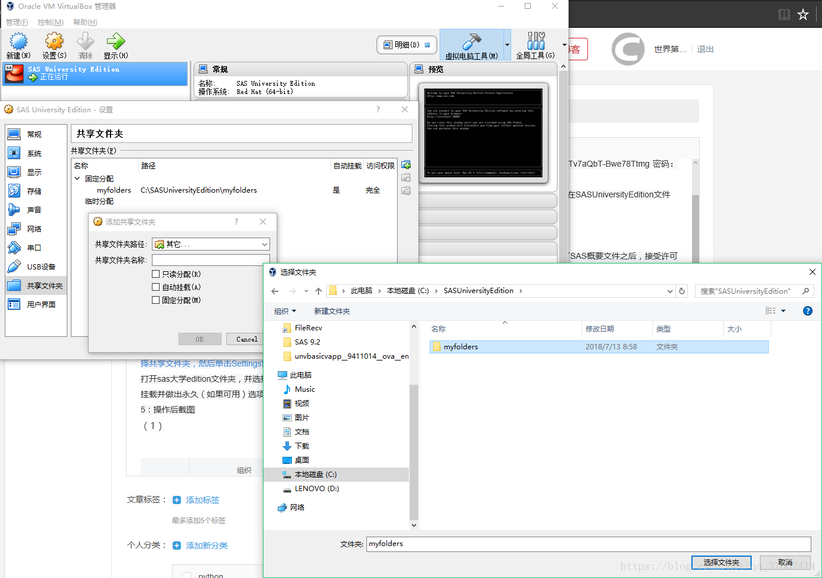This screenshot has height=578, width=822.
Task: Select SAS University Edition VM in list
Action: coord(95,74)
